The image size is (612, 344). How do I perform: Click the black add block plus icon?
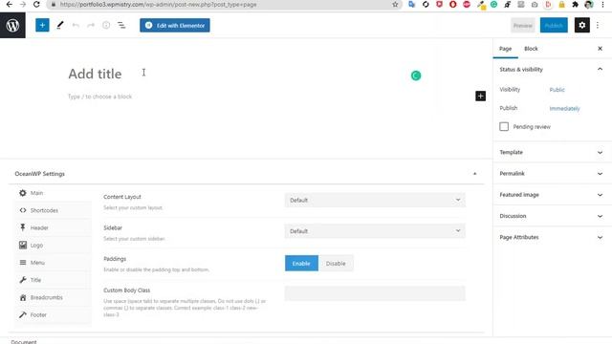point(480,96)
